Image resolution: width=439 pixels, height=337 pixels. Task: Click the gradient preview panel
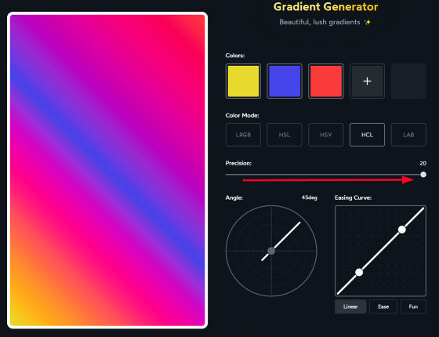(107, 170)
